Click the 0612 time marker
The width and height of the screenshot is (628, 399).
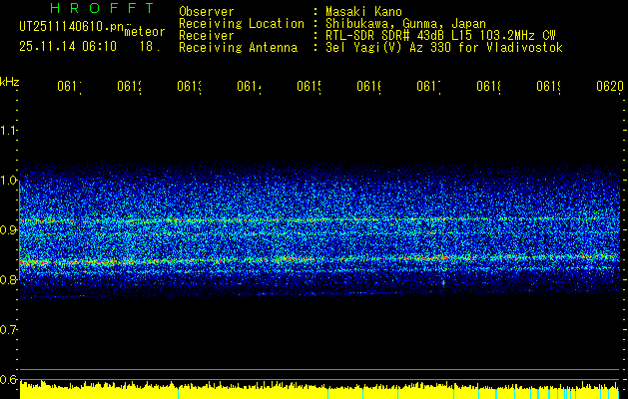tap(130, 87)
